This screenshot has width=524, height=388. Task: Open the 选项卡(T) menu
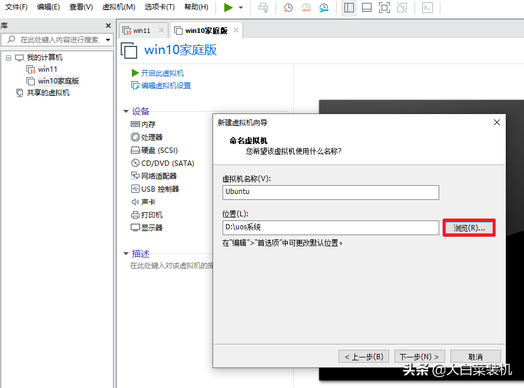160,7
